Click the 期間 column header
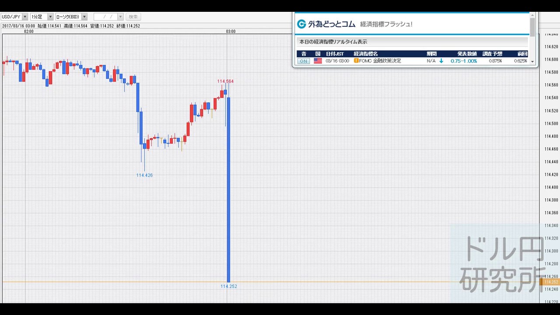Screen dimensions: 560x315 [431, 54]
